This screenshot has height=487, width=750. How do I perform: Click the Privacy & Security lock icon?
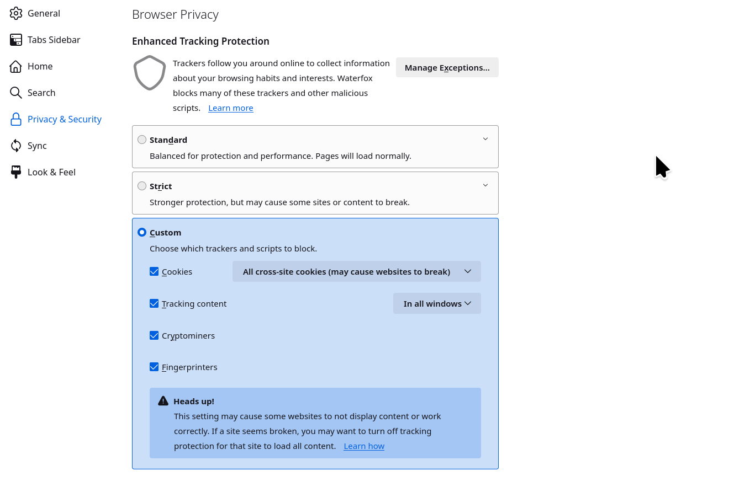pyautogui.click(x=16, y=119)
